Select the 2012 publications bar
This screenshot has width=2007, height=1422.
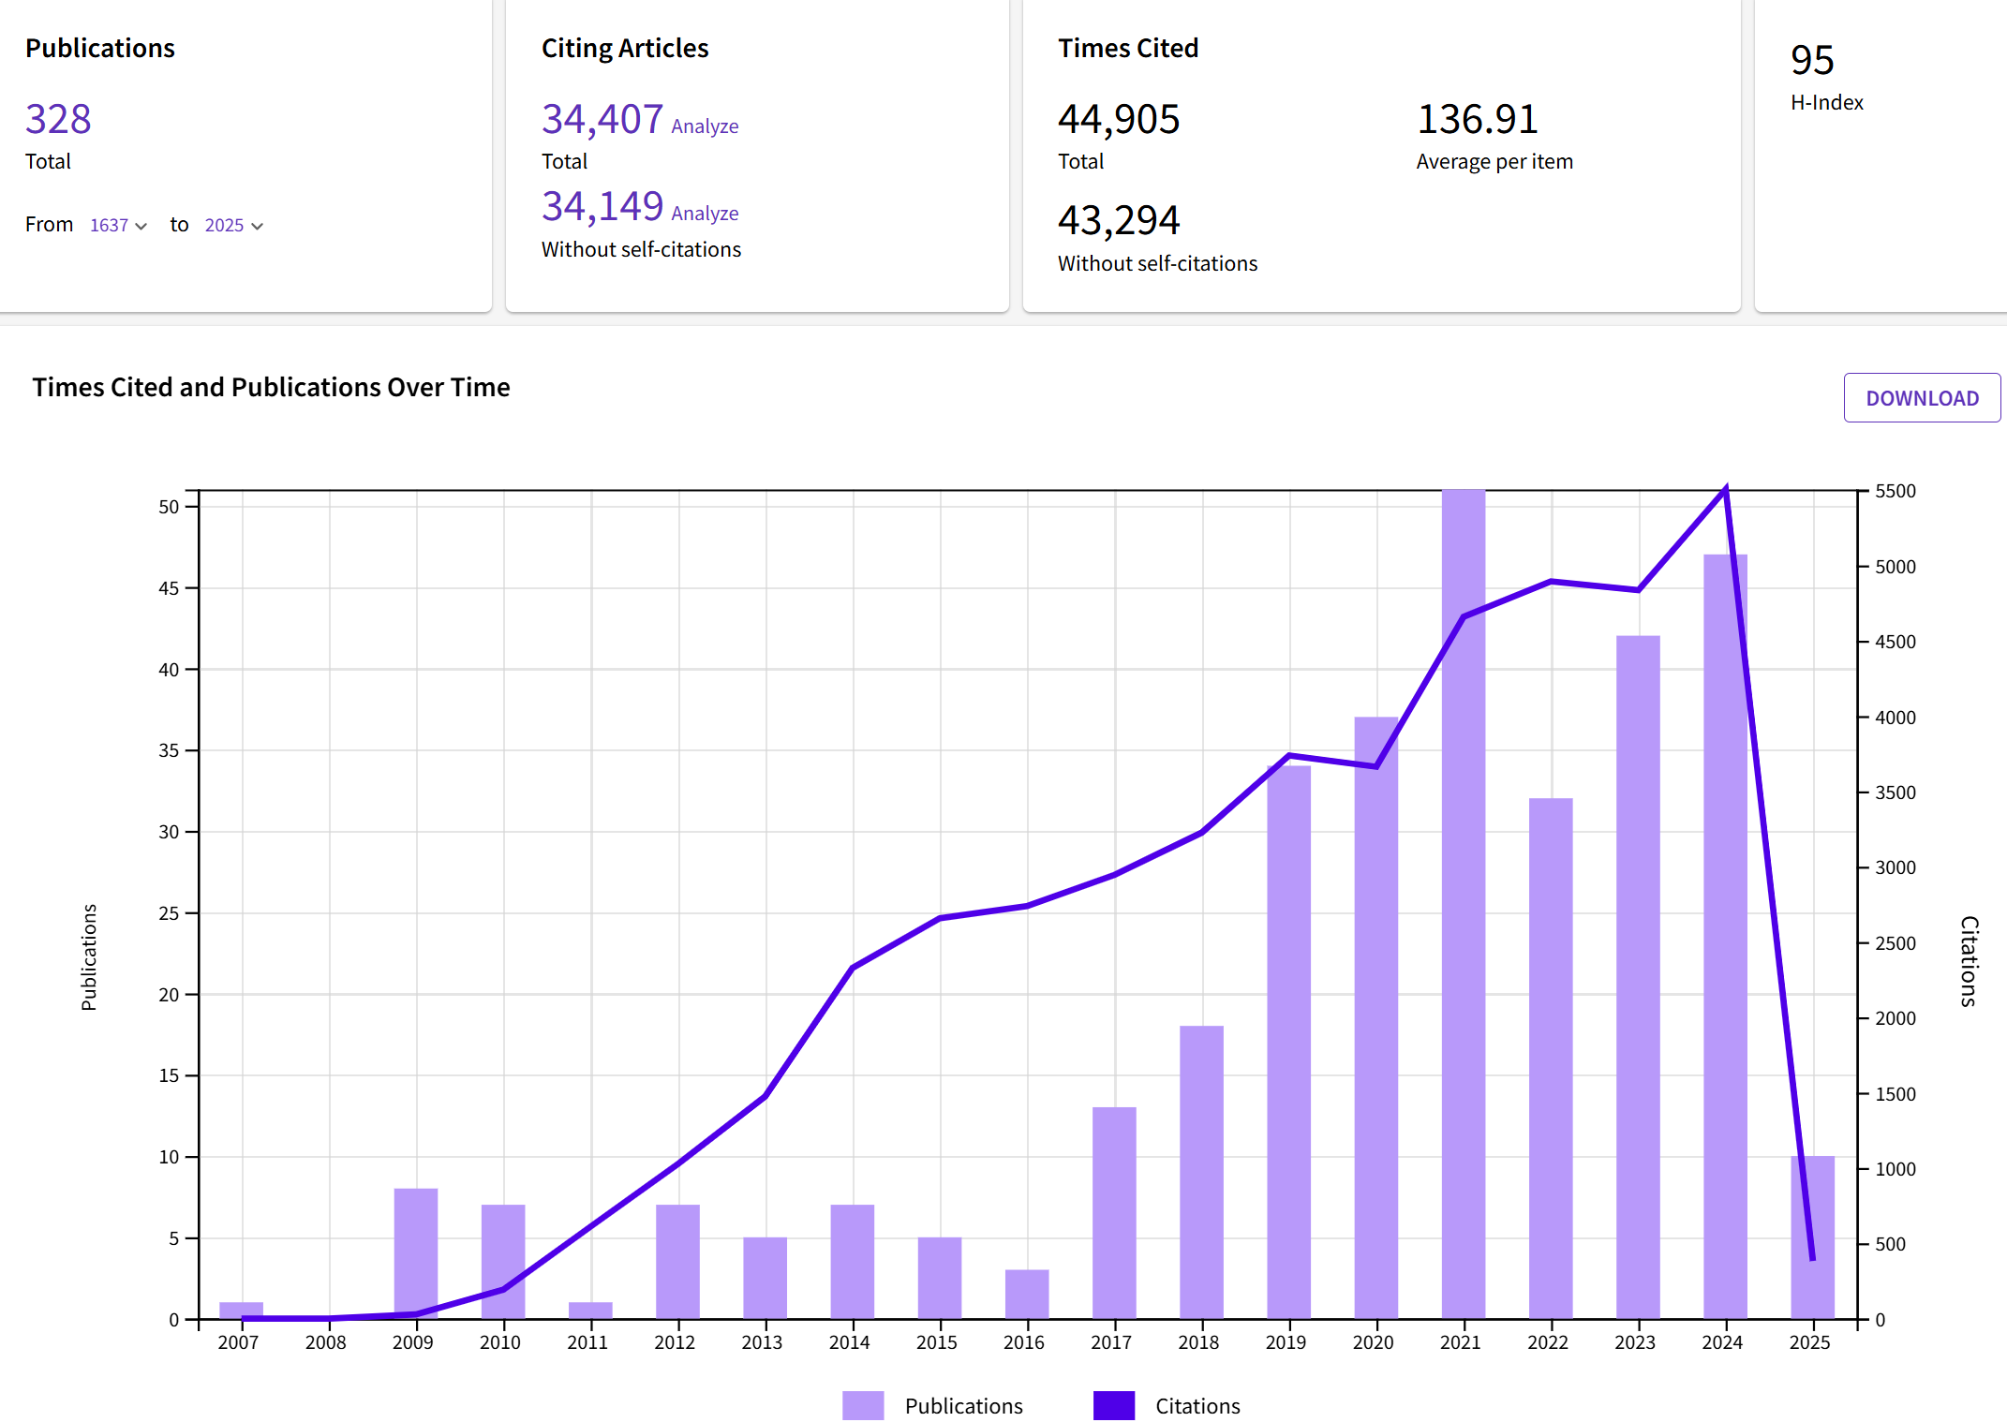[677, 1262]
